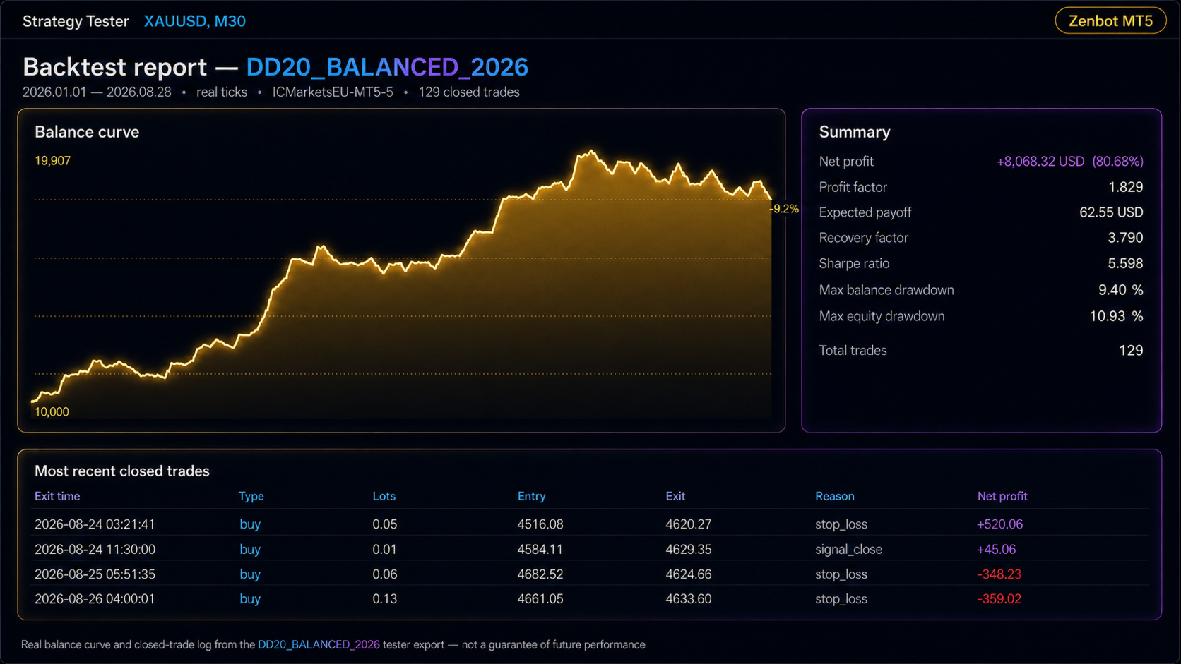The height and width of the screenshot is (664, 1181).
Task: Sort trades by Lots column header
Action: (384, 496)
